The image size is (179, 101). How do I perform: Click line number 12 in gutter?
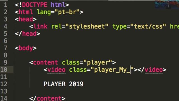coord(4,84)
